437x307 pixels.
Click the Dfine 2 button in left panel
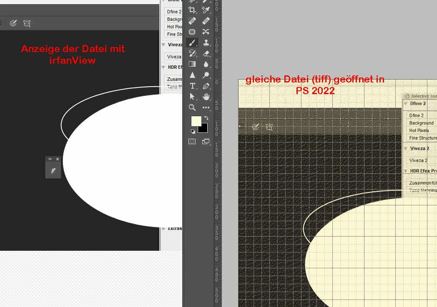pyautogui.click(x=173, y=11)
